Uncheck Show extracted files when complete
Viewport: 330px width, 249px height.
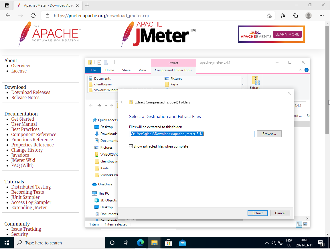(131, 146)
